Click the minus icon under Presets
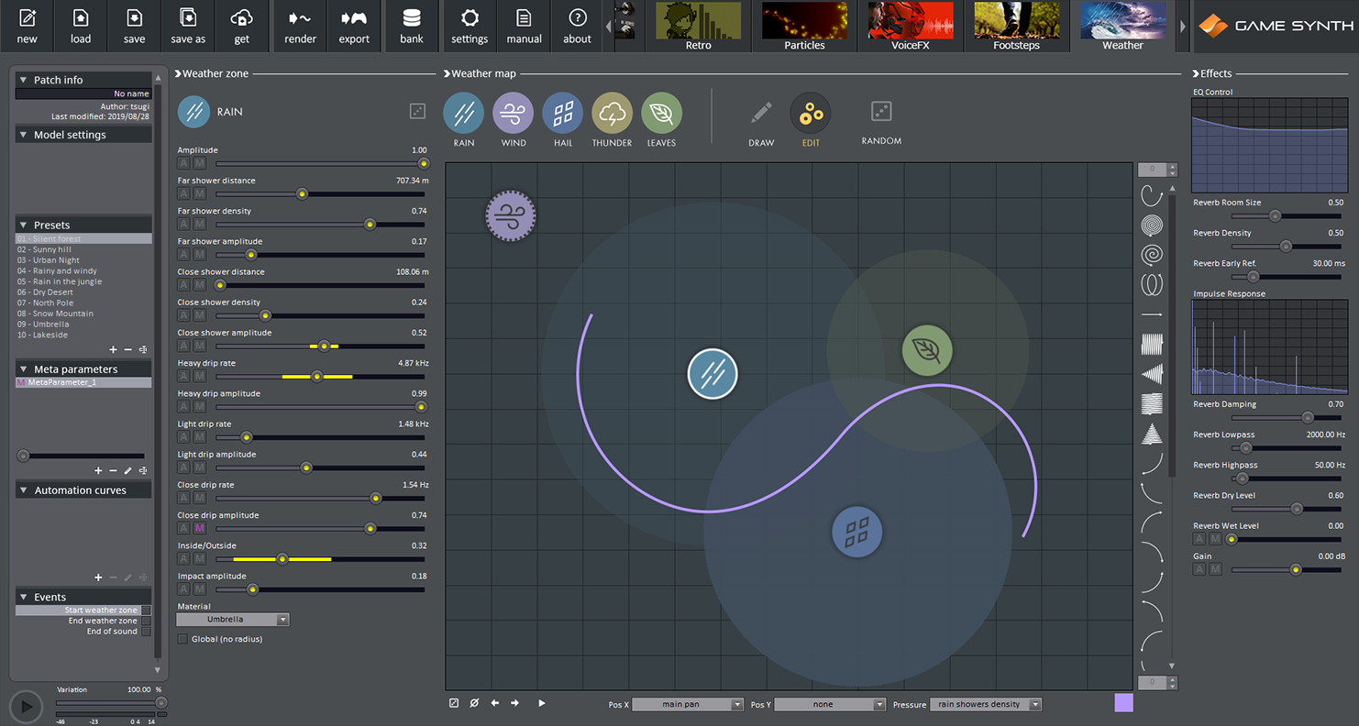The image size is (1359, 726). point(127,349)
